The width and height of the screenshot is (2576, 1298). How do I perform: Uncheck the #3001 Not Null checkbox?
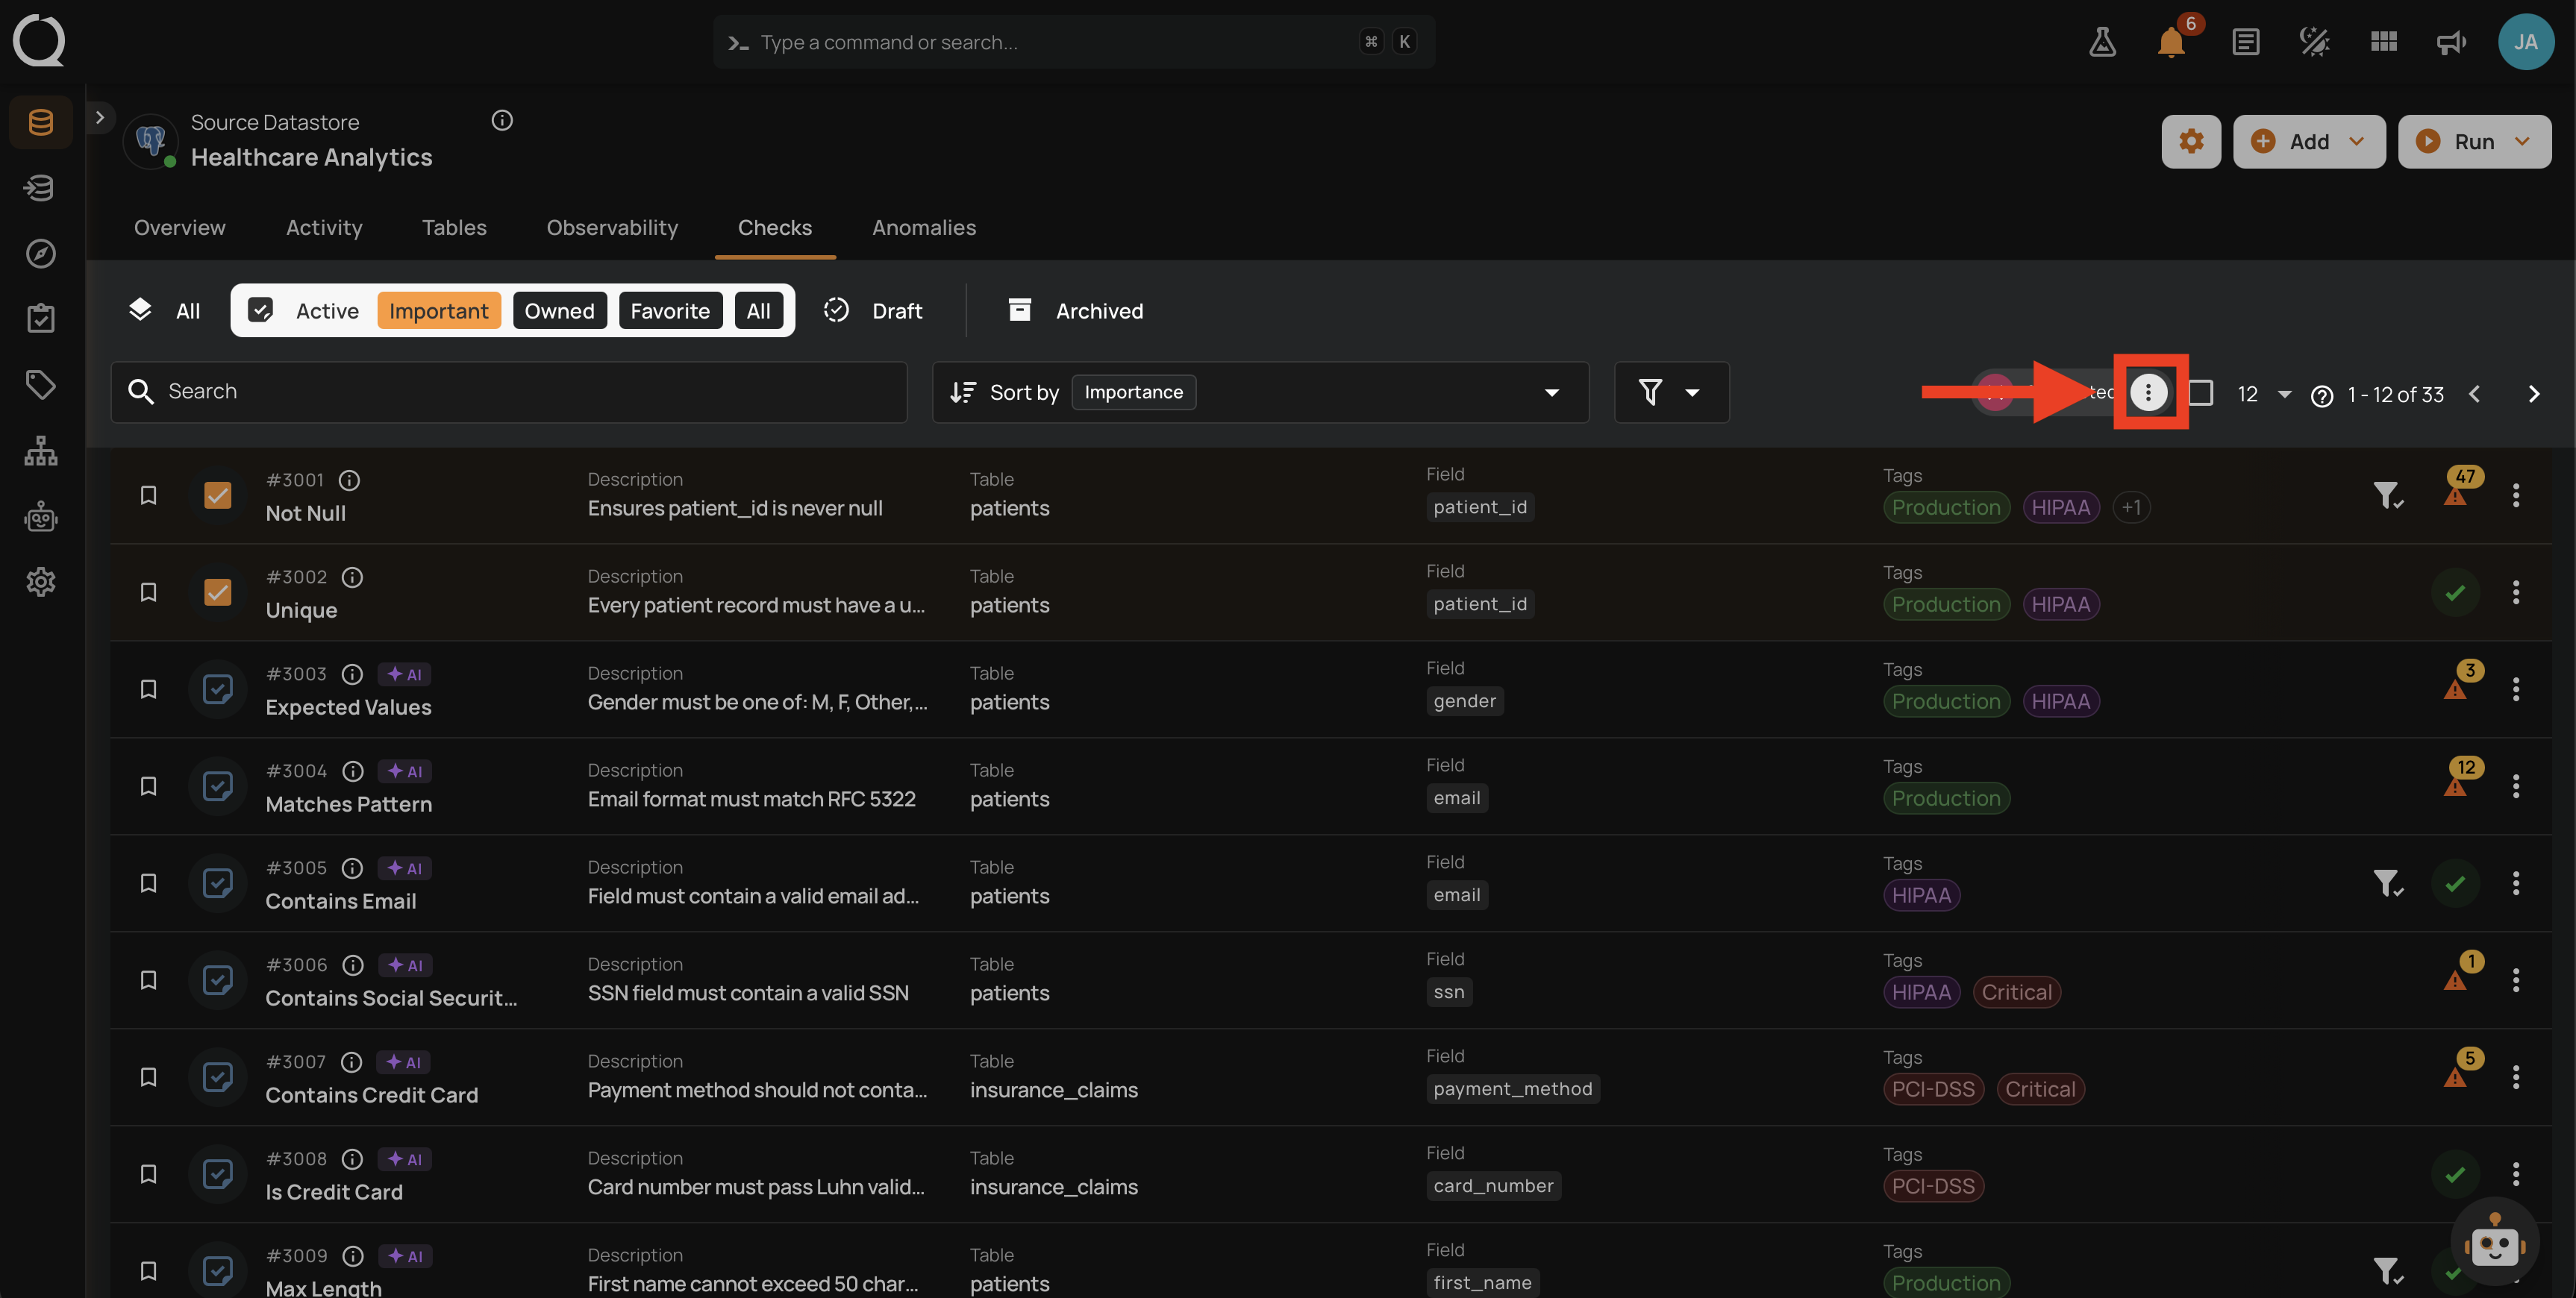tap(217, 495)
